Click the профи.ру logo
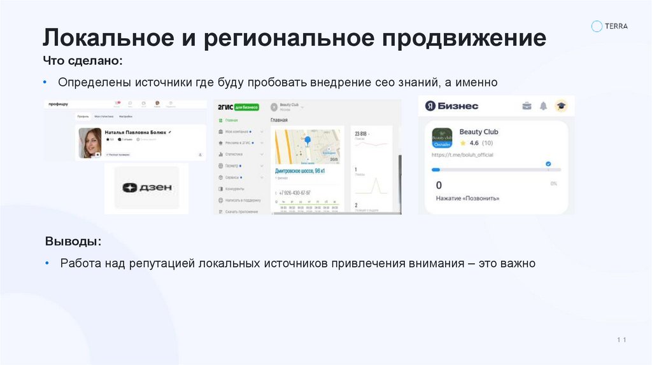Screen dimensions: 652x365 58,104
